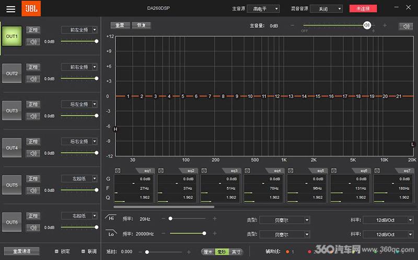Open the 主音源 main source dropdown
The image size is (418, 260).
[263, 9]
